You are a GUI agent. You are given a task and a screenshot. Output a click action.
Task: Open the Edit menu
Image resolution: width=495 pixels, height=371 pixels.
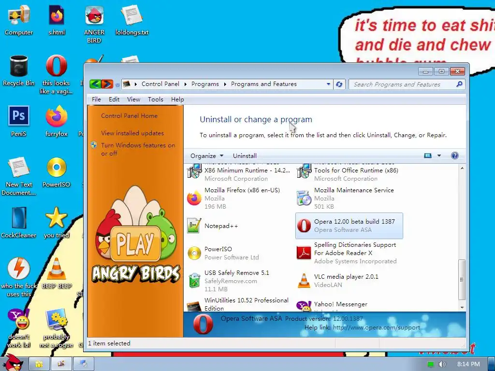coord(114,100)
